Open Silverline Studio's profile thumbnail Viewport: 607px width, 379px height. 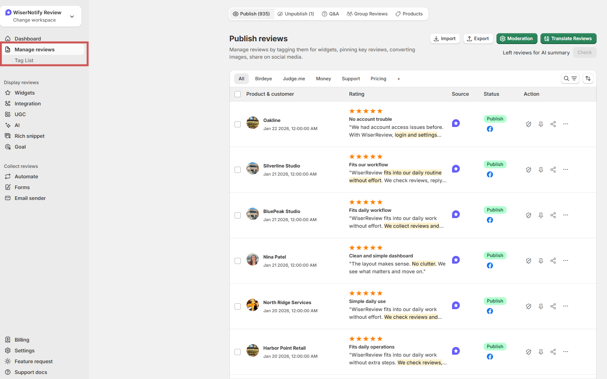tap(252, 168)
